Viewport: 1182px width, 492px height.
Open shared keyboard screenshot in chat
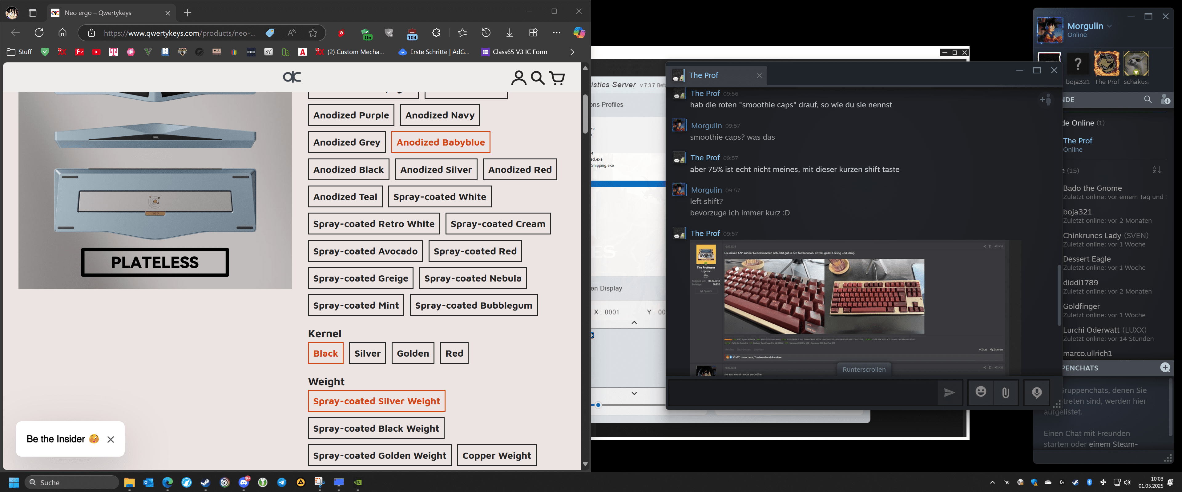pos(855,307)
